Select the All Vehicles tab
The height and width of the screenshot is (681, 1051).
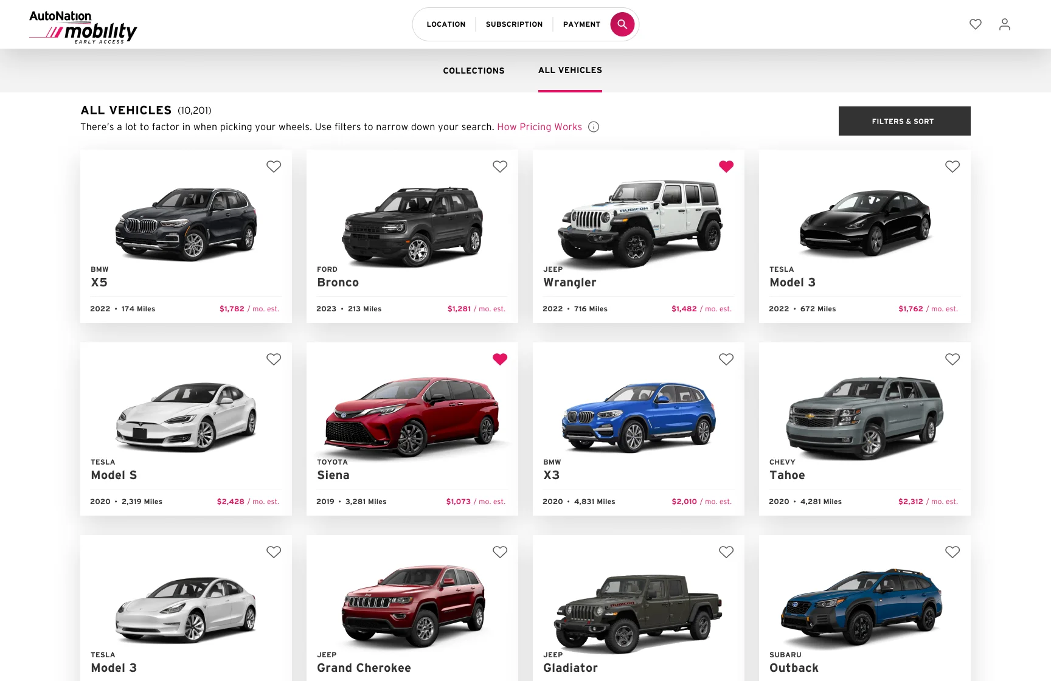pos(570,71)
